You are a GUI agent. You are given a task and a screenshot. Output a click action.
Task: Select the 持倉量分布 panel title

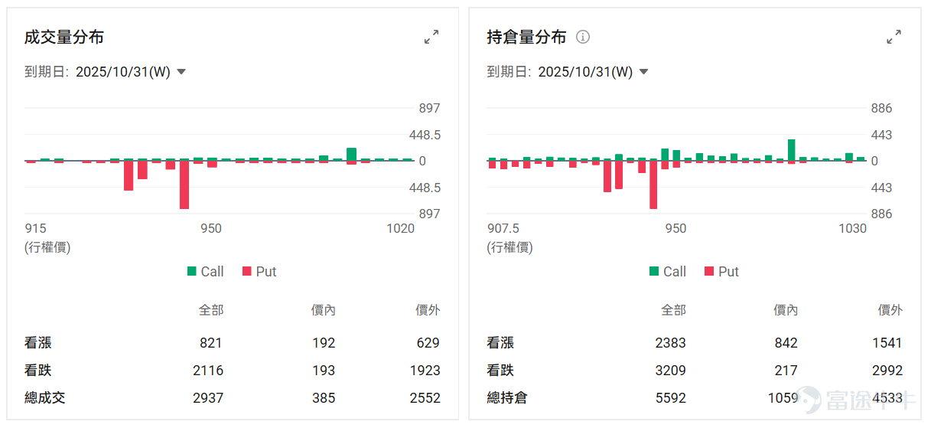click(526, 37)
